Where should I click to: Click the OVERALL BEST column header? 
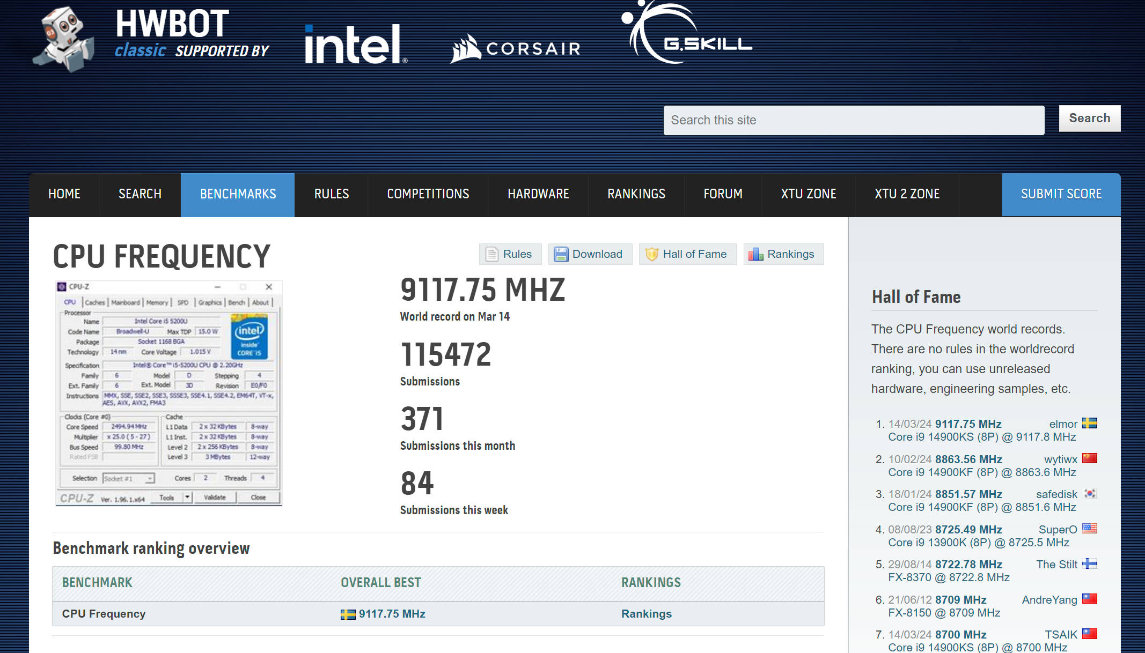tap(381, 583)
